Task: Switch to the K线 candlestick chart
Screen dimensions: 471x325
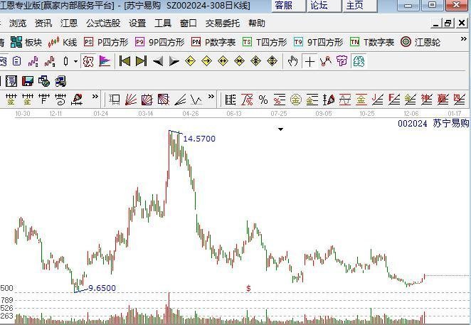Action: [63, 43]
